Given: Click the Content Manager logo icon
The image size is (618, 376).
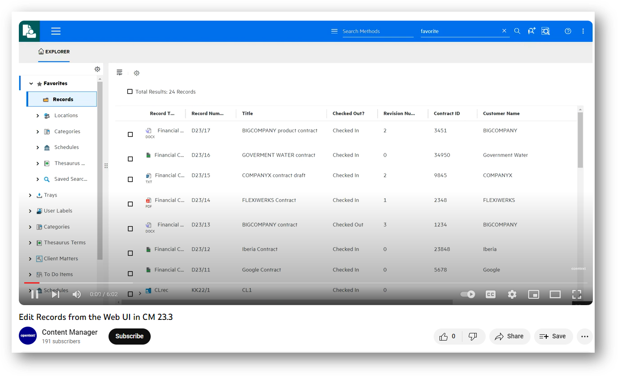Looking at the screenshot, I should point(29,31).
